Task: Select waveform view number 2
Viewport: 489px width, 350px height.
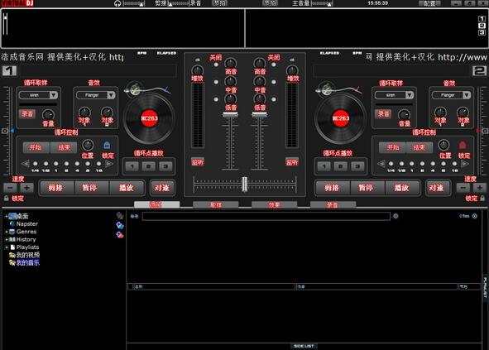Action: (482, 26)
